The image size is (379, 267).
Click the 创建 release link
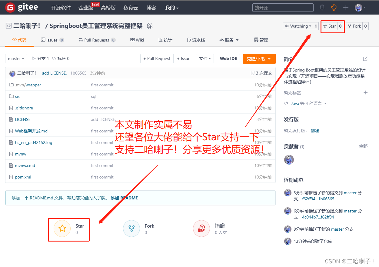[315, 131]
